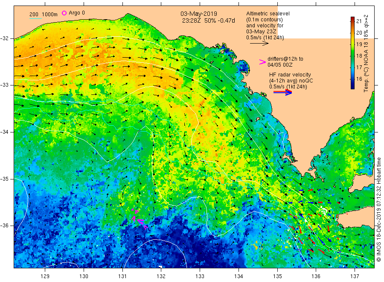Viewport: 384px width, 282px height.
Task: Click the IMOS copyright timestamp text
Action: click(378, 209)
